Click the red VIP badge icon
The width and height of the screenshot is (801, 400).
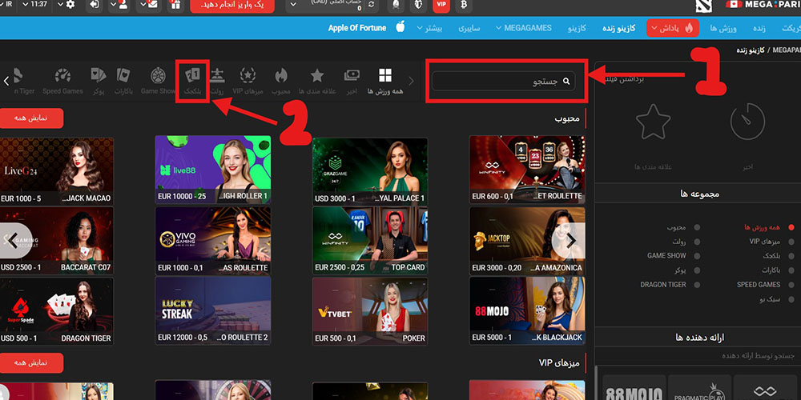441,5
